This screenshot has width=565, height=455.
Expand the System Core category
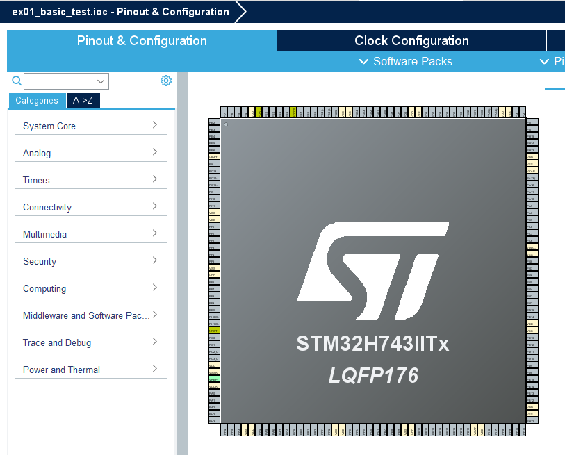pos(91,126)
